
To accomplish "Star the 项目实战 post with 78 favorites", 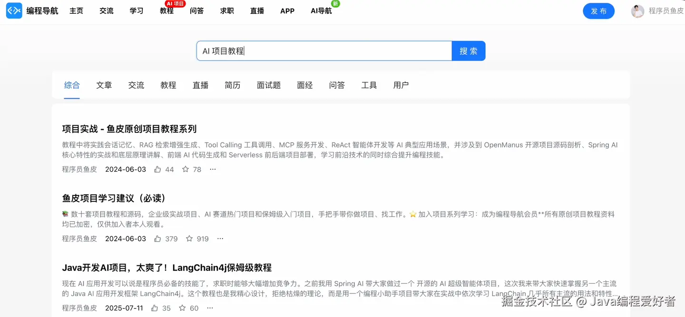I will click(x=186, y=169).
